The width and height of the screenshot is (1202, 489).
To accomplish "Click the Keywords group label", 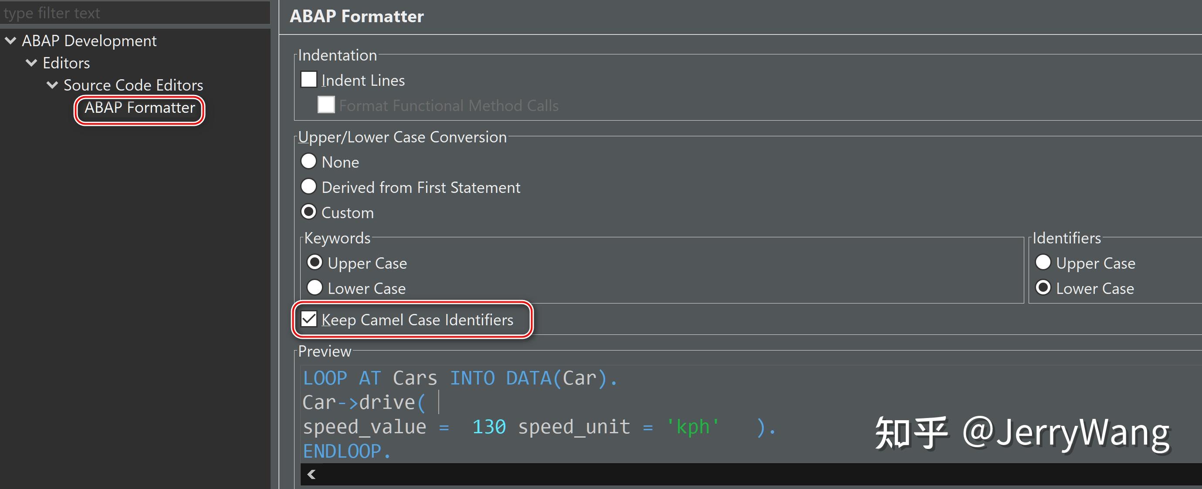I will coord(337,238).
